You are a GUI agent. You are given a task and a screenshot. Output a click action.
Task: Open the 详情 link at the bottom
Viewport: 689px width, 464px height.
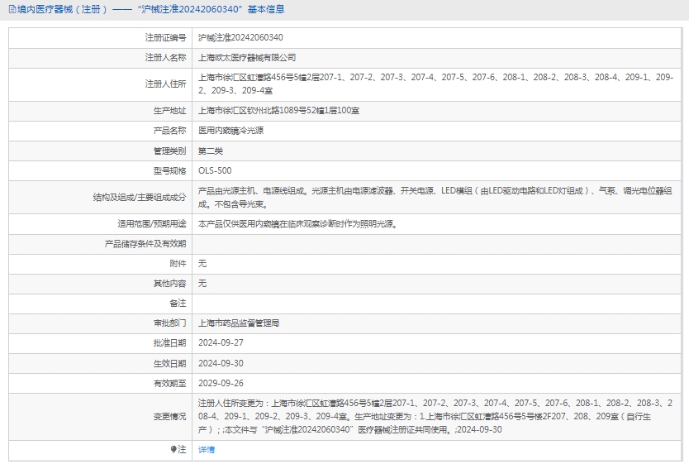(207, 449)
